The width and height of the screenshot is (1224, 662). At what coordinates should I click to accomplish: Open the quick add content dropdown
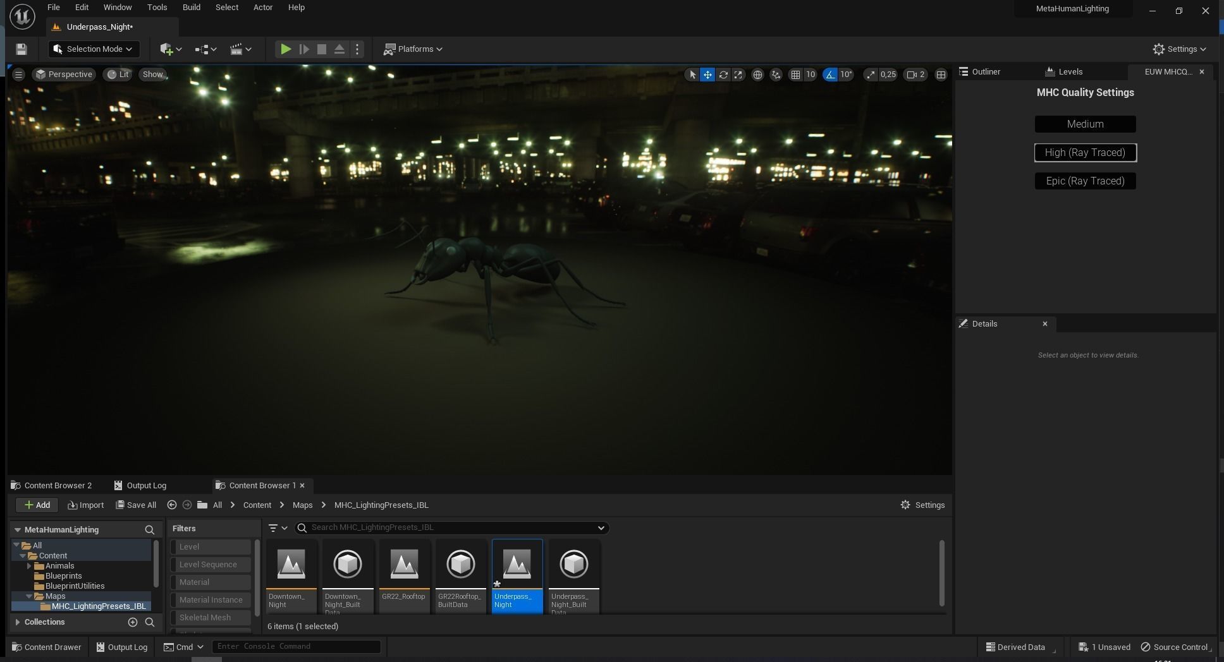point(171,49)
